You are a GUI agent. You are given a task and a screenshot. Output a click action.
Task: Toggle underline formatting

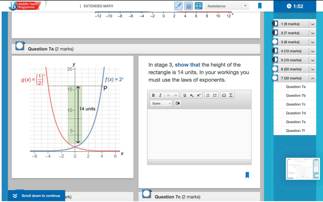click(x=184, y=95)
